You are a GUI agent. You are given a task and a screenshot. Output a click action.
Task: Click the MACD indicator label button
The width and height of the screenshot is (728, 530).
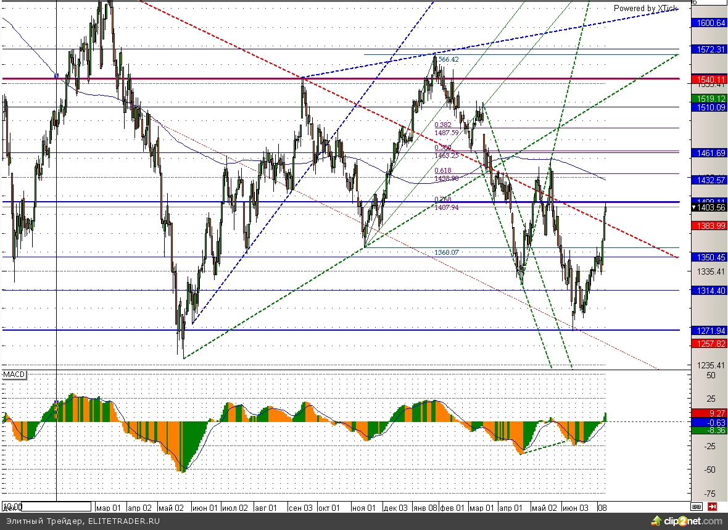[x=14, y=375]
